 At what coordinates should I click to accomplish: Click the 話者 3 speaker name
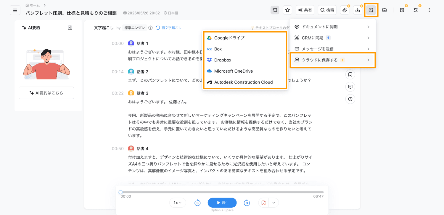click(x=143, y=93)
